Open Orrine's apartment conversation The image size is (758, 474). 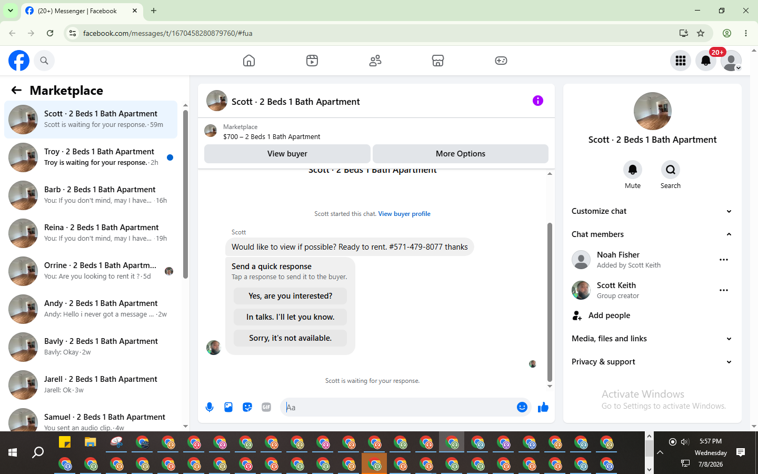[91, 271]
